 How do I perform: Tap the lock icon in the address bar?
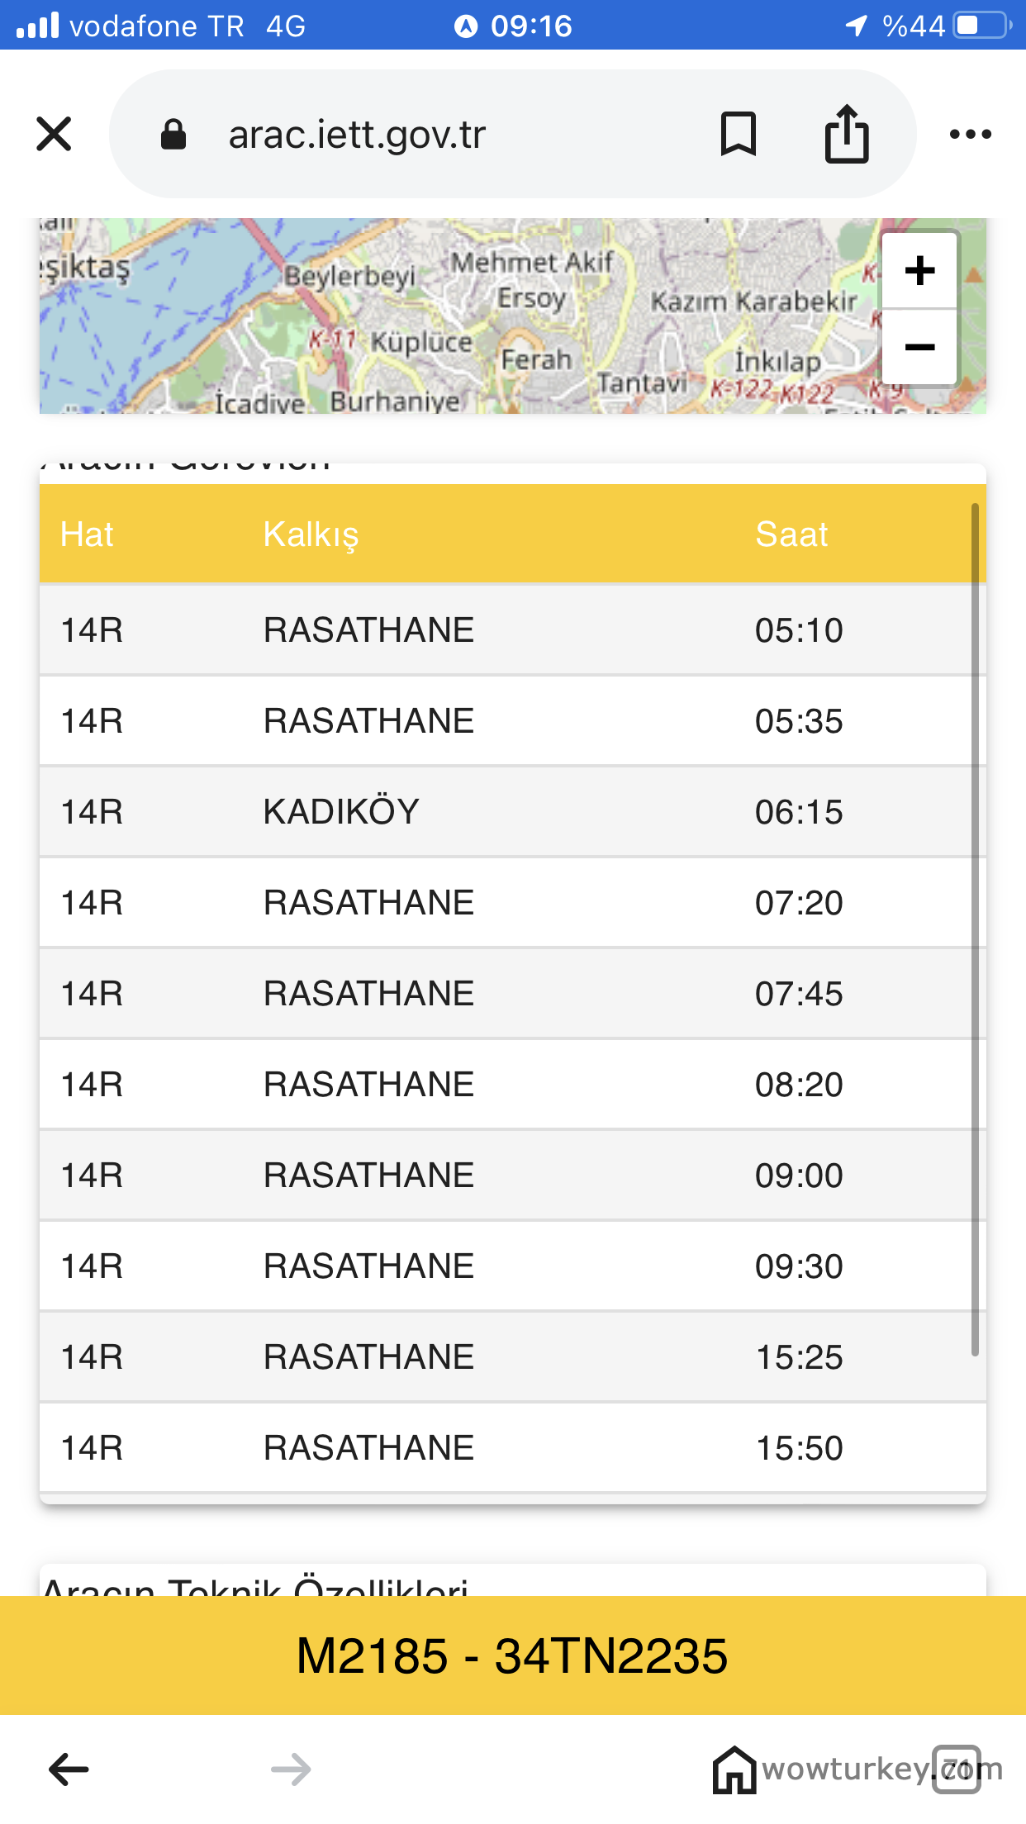coord(173,134)
